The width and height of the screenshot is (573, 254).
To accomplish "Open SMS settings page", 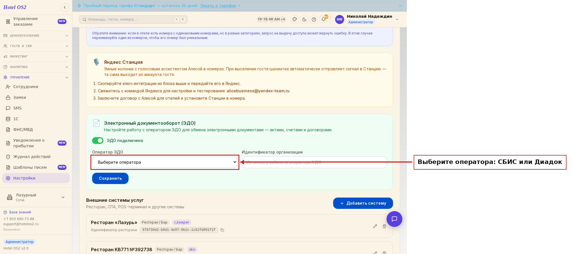I will [x=36, y=108].
